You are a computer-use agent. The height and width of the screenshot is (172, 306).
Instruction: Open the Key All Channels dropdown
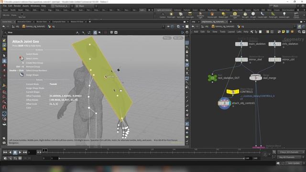coord(291,157)
